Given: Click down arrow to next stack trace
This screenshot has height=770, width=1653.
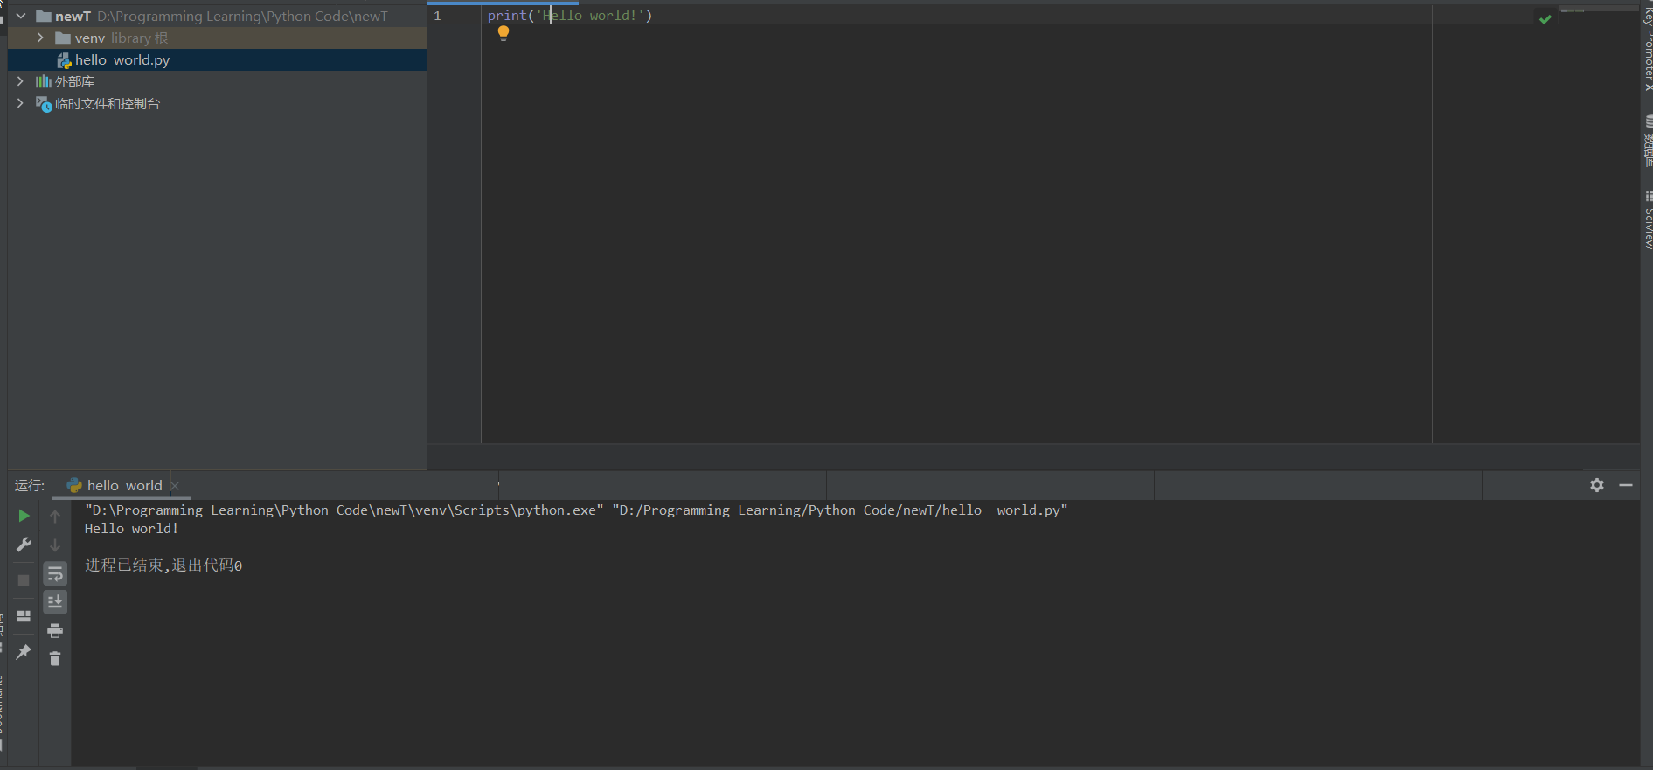Looking at the screenshot, I should click(x=55, y=545).
